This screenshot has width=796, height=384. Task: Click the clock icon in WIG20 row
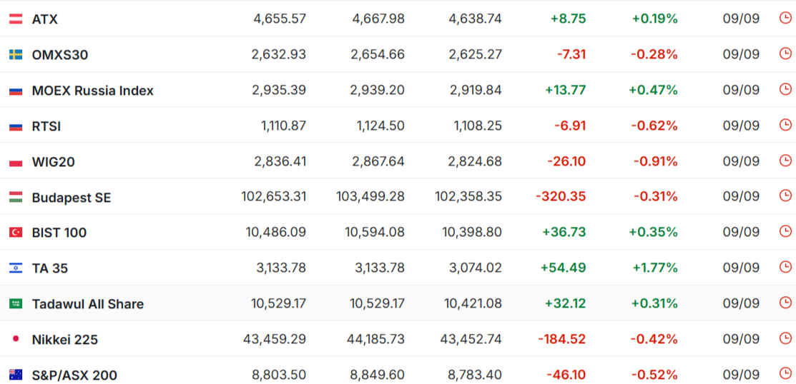[x=785, y=161]
